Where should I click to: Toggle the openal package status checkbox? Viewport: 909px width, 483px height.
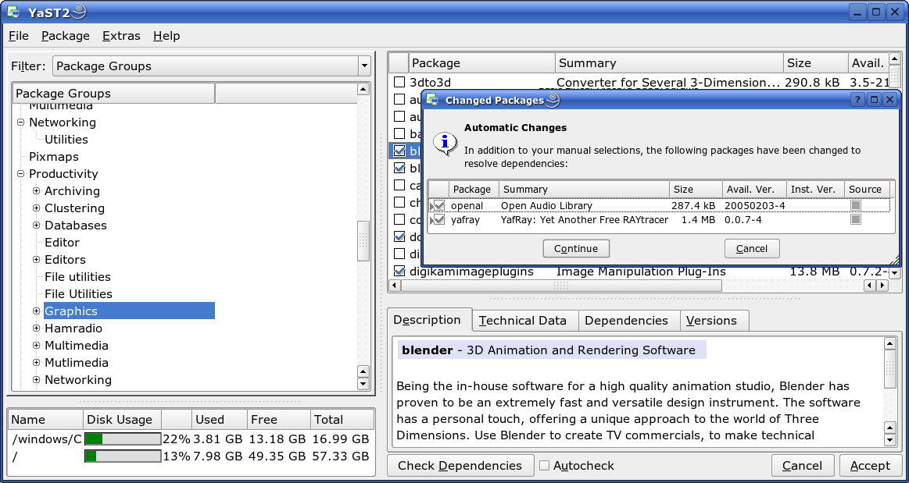(x=439, y=205)
